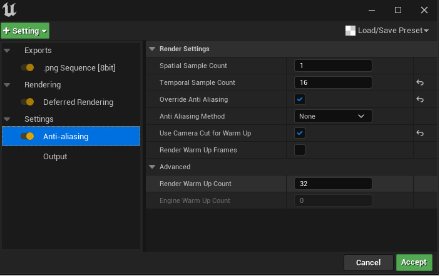
Task: Collapse the Exports tree group
Action: [7, 51]
